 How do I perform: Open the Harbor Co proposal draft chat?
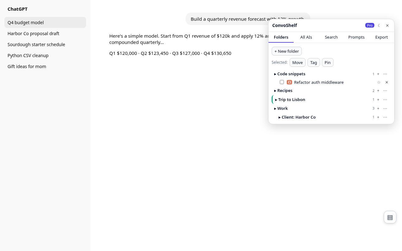(x=45, y=34)
